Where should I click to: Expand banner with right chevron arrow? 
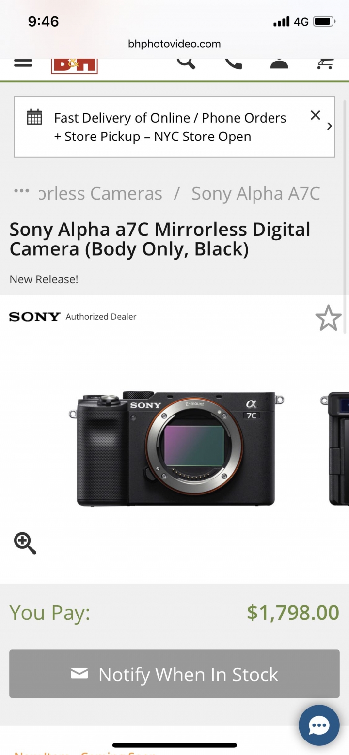coord(330,126)
